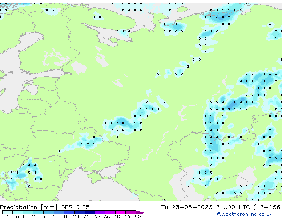Screen dimensions: 282x218
Task: Click the 40–45 mm magenta legend swatch
Action: pyautogui.click(x=121, y=212)
